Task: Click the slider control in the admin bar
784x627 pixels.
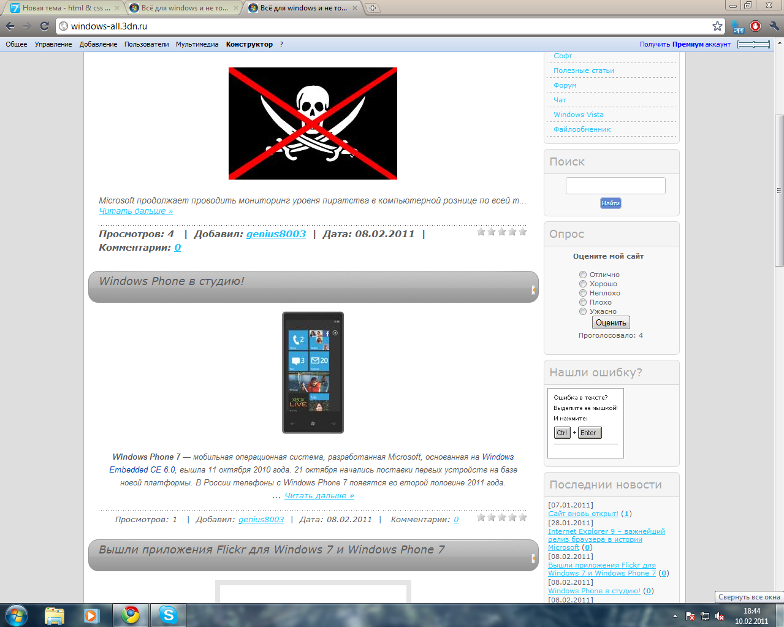Action: [753, 44]
